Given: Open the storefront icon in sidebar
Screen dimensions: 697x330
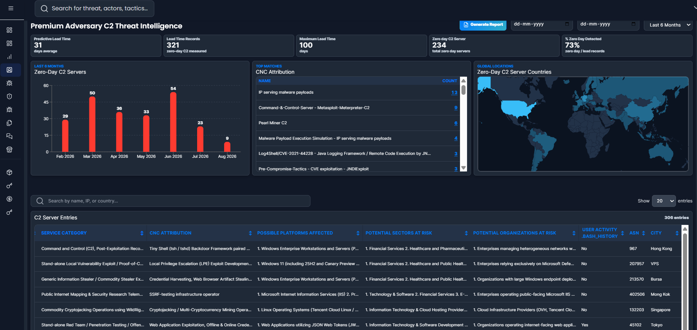Looking at the screenshot, I should point(10,149).
